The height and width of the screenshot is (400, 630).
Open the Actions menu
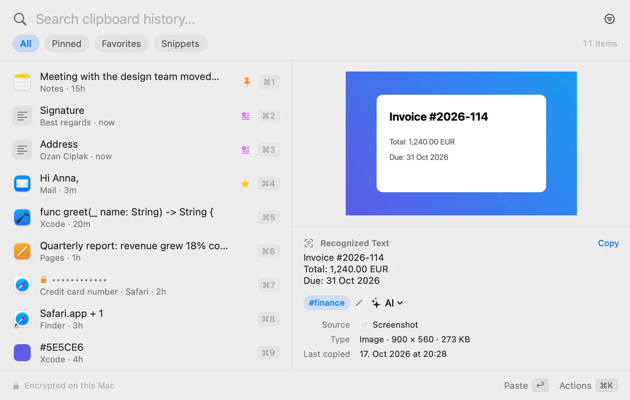(588, 385)
